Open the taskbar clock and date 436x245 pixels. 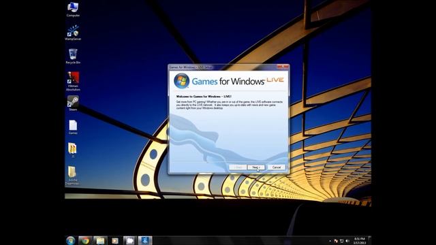coord(359,241)
